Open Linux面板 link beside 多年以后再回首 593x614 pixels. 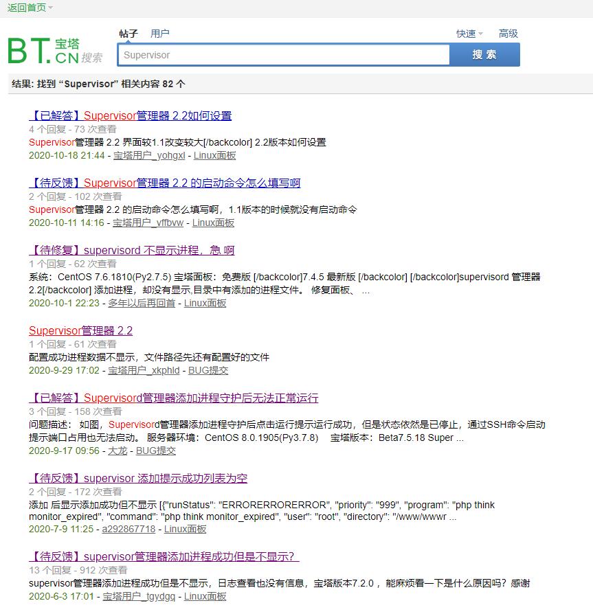coord(205,303)
